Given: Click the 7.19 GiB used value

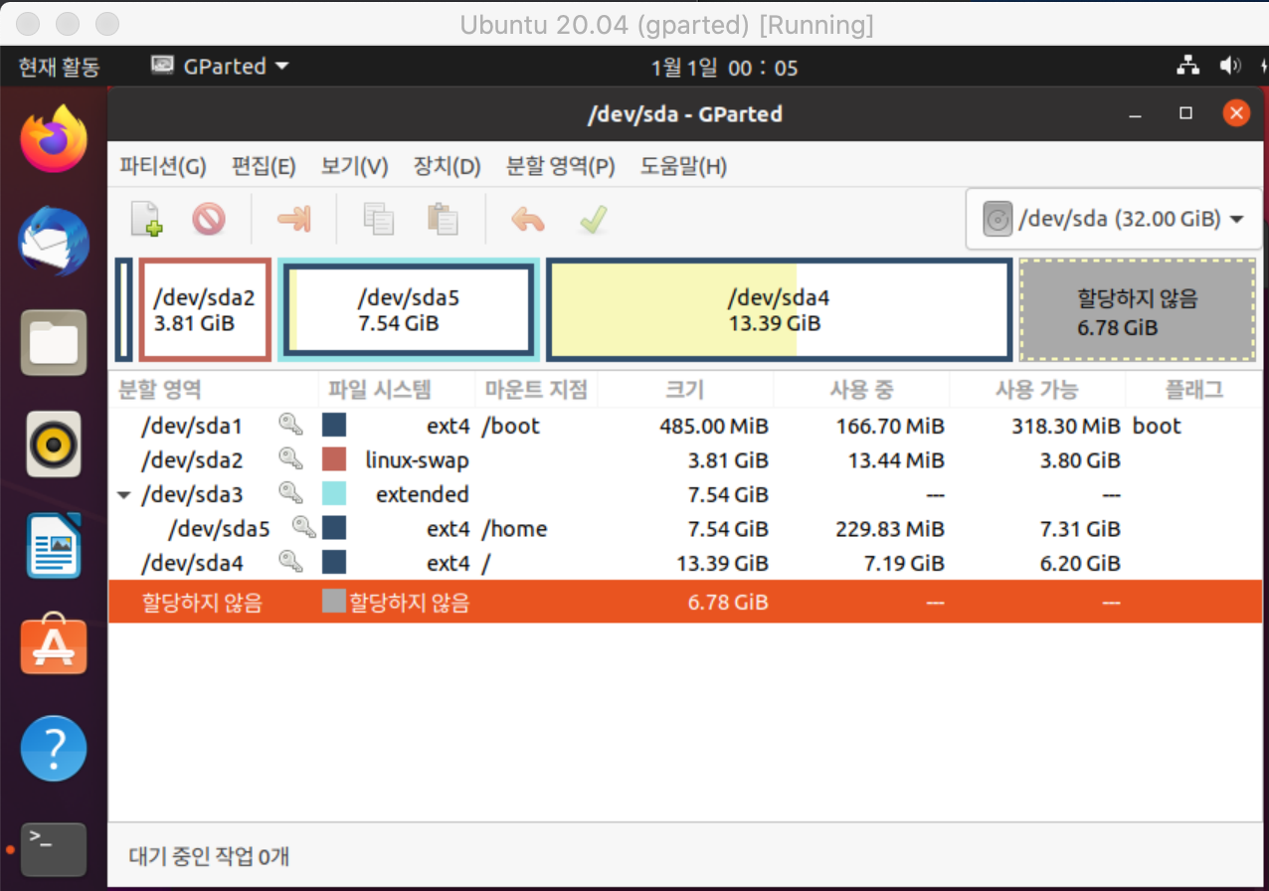Looking at the screenshot, I should tap(903, 563).
